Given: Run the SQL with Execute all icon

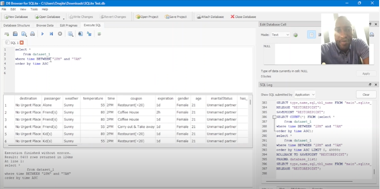Looking at the screenshot, I should pyautogui.click(x=43, y=34).
